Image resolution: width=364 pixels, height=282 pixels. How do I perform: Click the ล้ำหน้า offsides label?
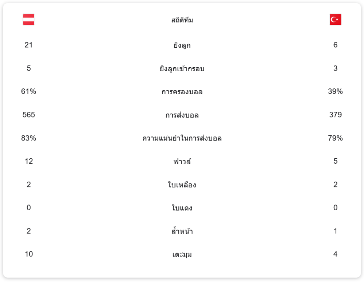pos(182,231)
